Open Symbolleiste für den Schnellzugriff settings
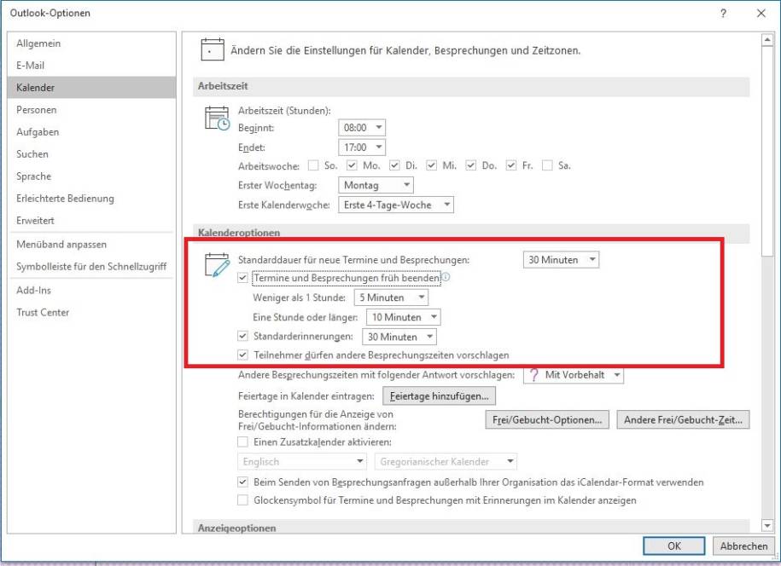The image size is (781, 566). click(x=91, y=266)
